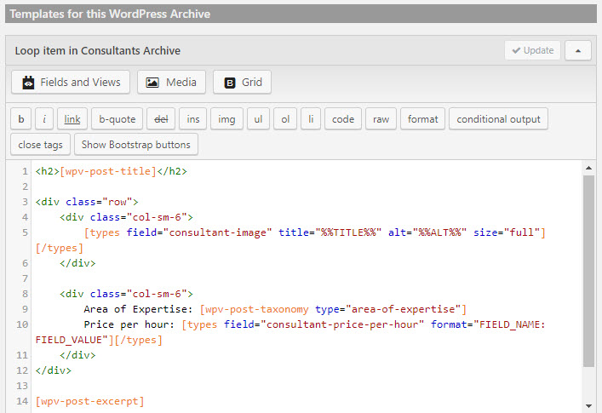
Task: Click the scrollbar up arrow in editor
Action: pyautogui.click(x=588, y=168)
